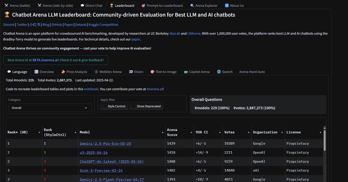Viewport: 348px width, 182px height.
Task: Open the ChatGPT-4o-latest (2025-03-26) model link
Action: coord(112,161)
